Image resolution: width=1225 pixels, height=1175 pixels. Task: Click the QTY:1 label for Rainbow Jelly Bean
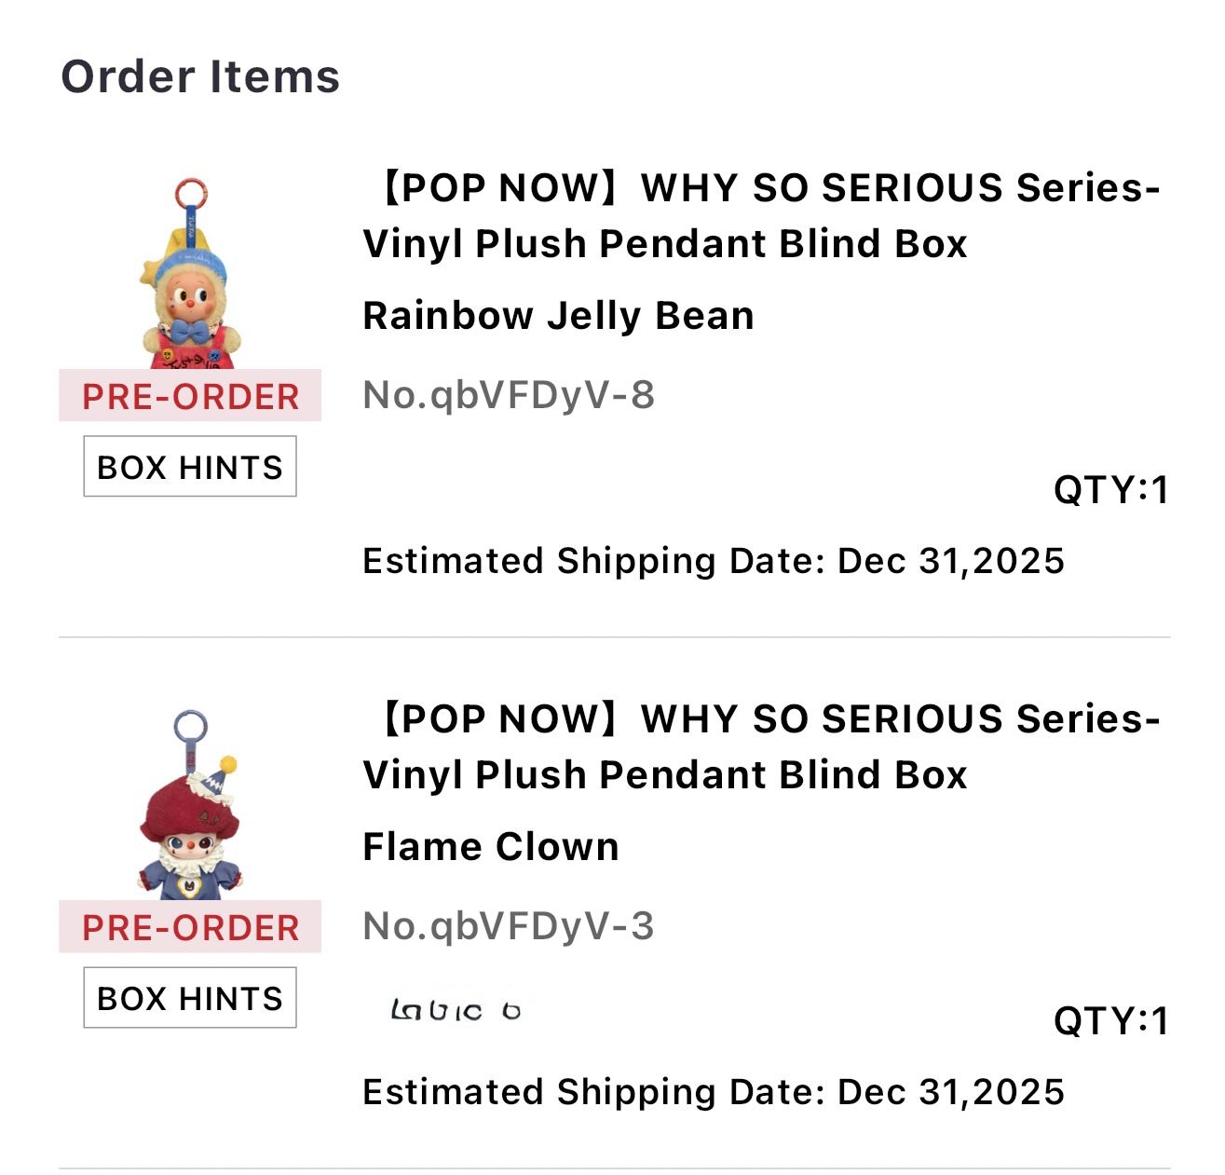coord(1110,490)
